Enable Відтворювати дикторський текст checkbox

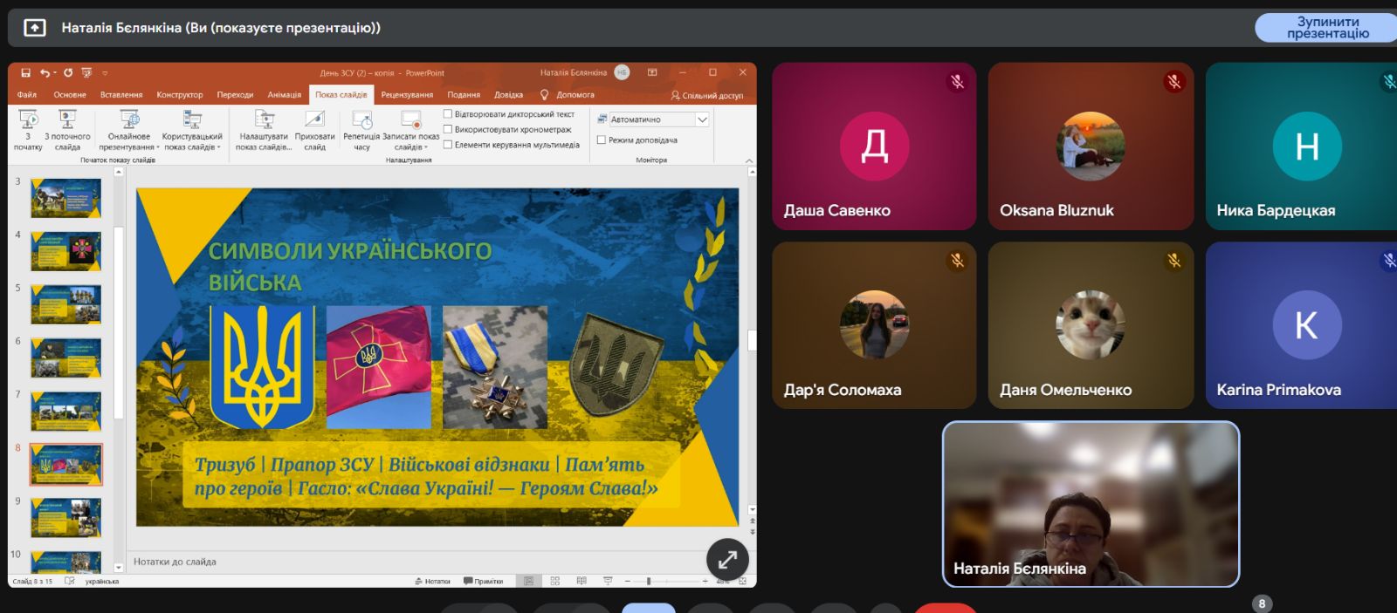tap(448, 114)
